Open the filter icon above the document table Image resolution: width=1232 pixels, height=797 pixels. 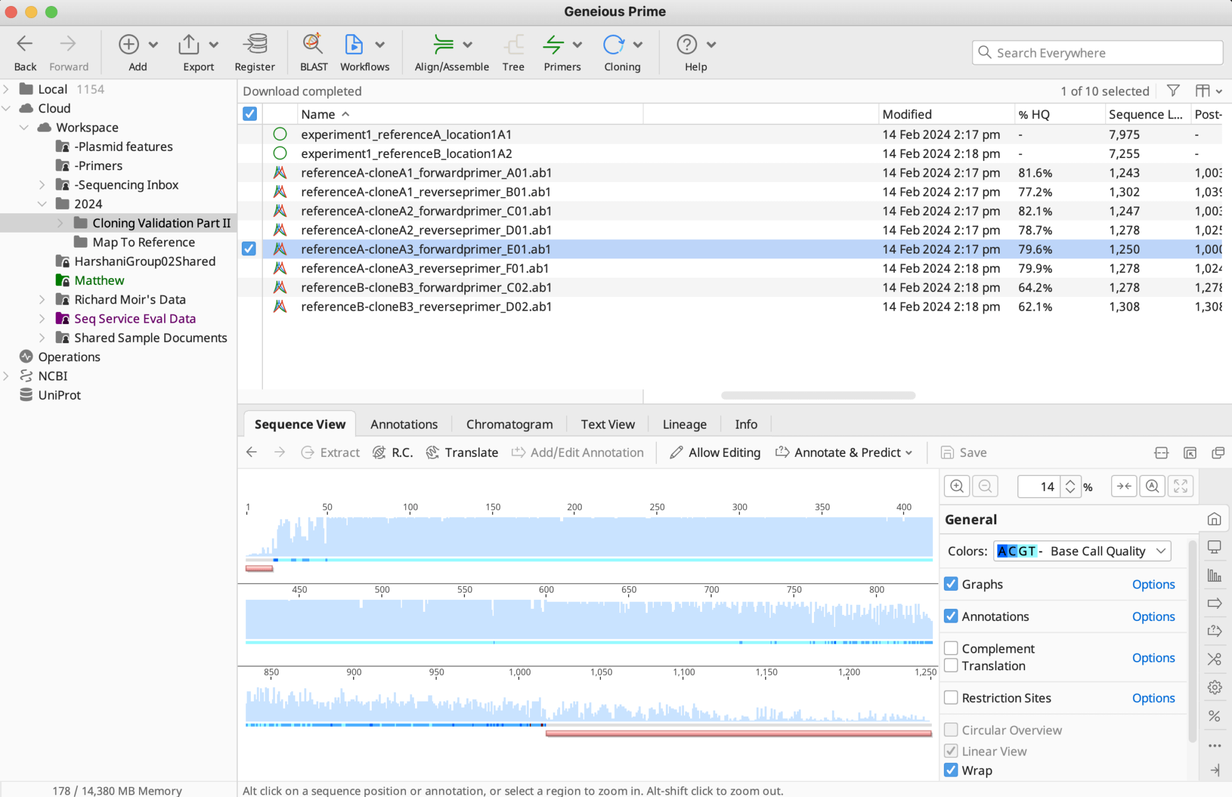point(1173,91)
